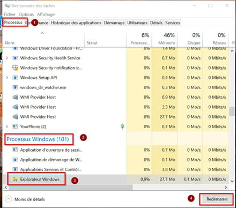The height and width of the screenshot is (208, 236).
Task: Click the green leaf status icon for YourPhone
Action: pyautogui.click(x=122, y=127)
